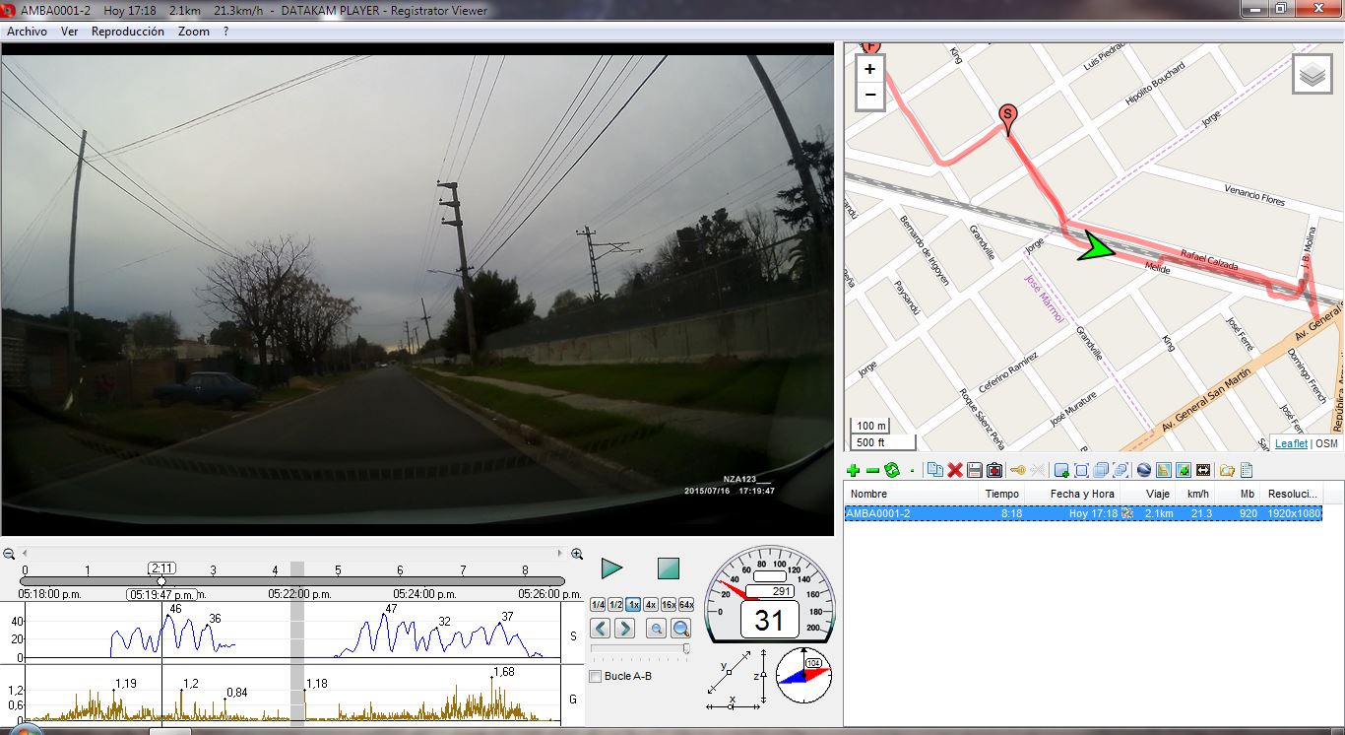Image resolution: width=1345 pixels, height=735 pixels.
Task: Click the green refresh arrows icon
Action: click(x=892, y=471)
